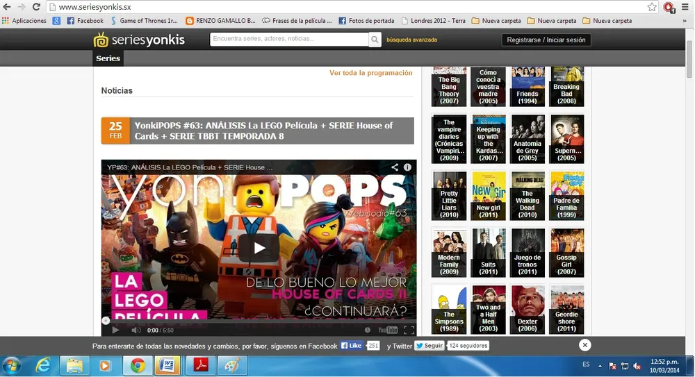The width and height of the screenshot is (695, 377).
Task: Click Registrarse / Iniciar sesión button
Action: coord(546,40)
